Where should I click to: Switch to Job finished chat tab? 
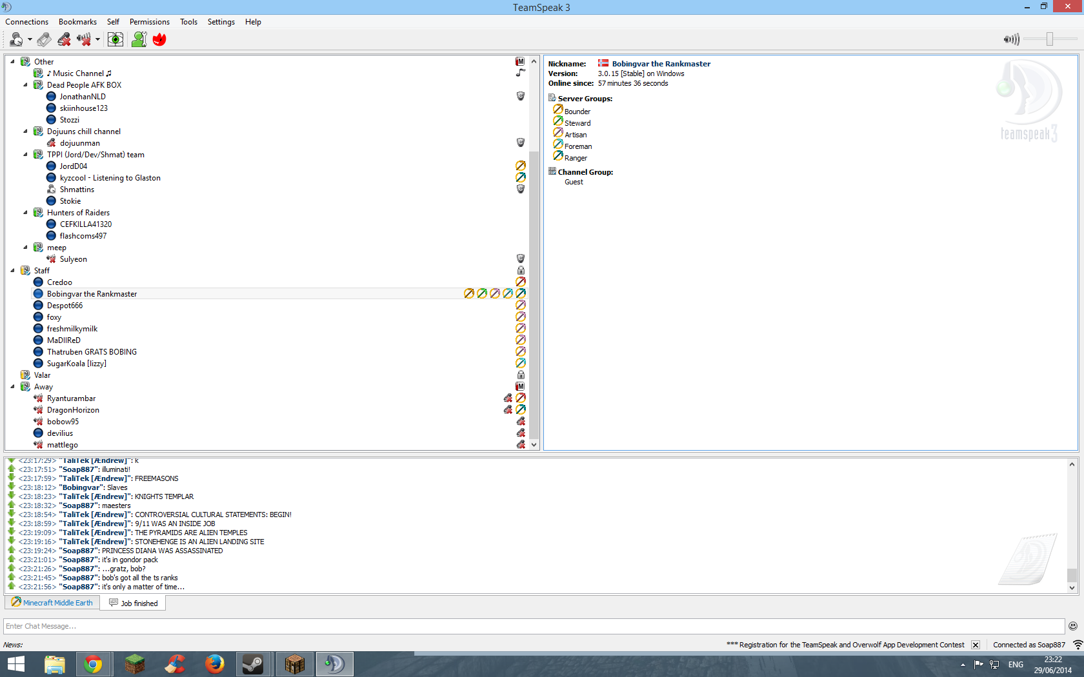click(x=134, y=603)
